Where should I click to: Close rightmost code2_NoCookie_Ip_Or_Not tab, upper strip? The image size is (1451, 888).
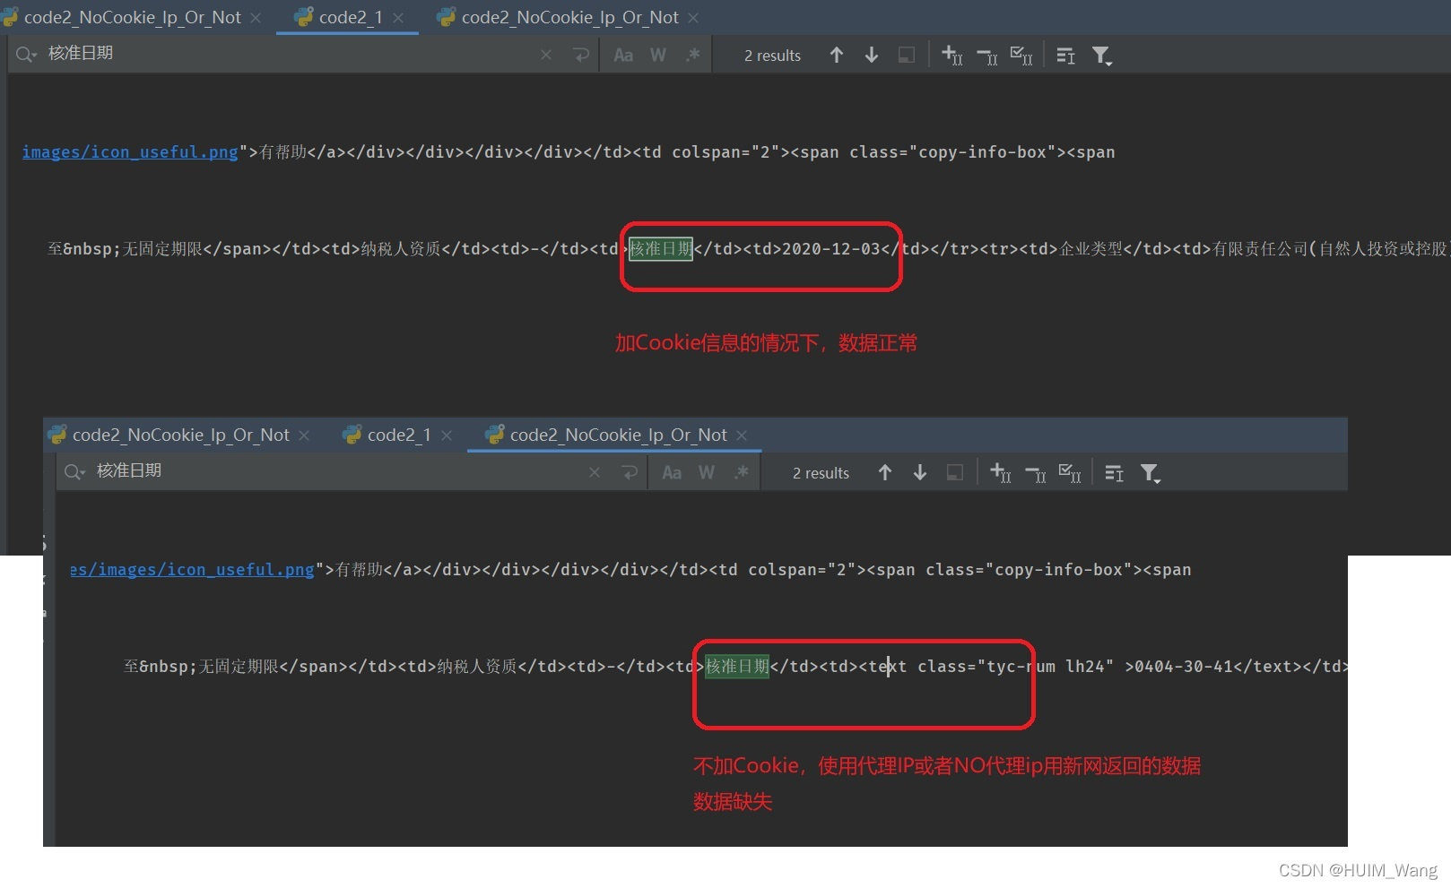tap(693, 18)
